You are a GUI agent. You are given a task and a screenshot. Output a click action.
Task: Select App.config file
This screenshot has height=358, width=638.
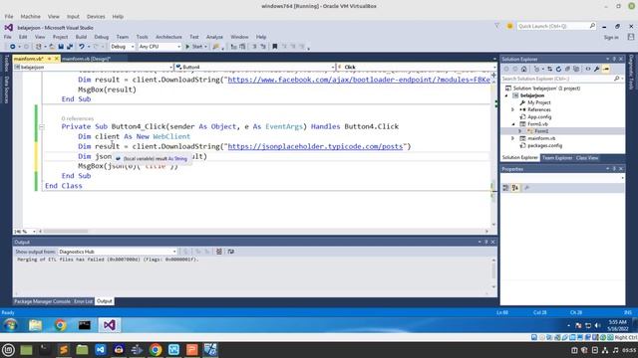point(539,117)
